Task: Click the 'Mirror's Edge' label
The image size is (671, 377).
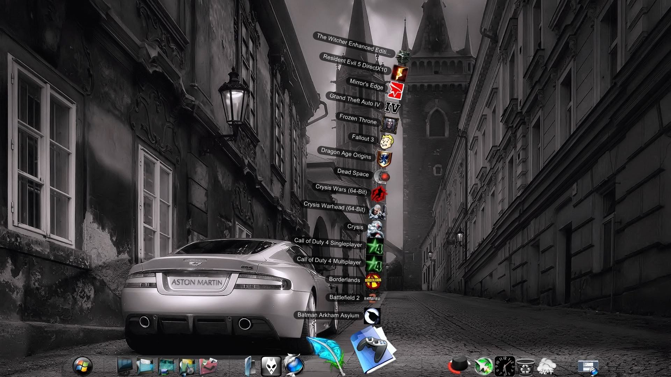Action: coord(366,84)
